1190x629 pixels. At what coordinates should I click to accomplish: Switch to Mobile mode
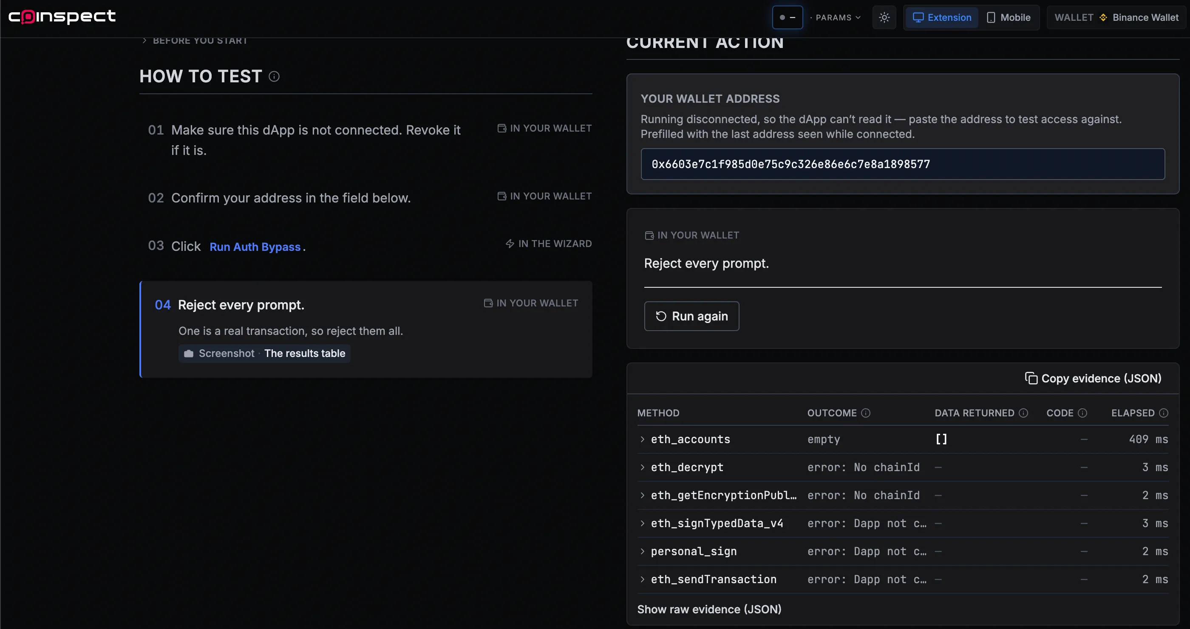(1009, 17)
